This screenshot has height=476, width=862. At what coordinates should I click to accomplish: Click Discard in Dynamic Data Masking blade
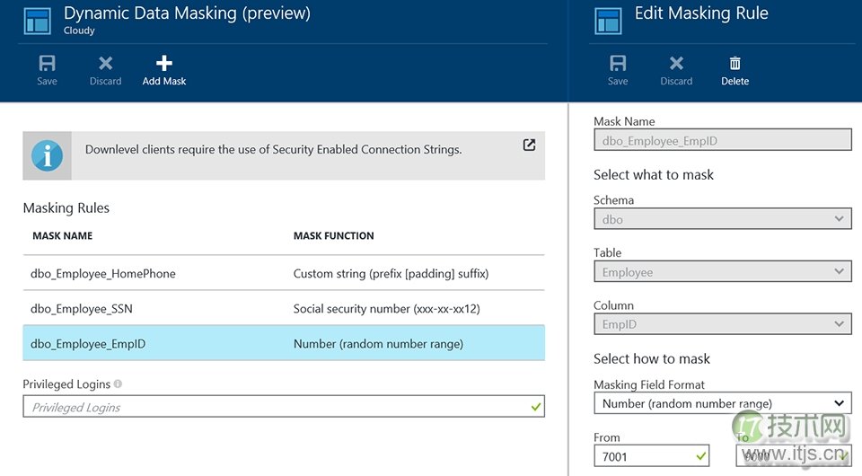click(106, 70)
